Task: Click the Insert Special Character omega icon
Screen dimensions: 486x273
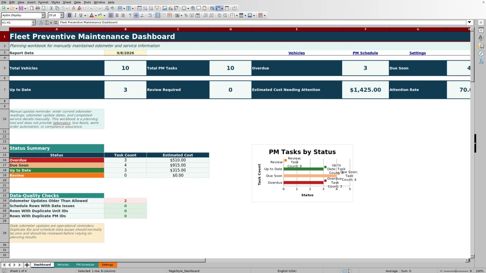Action: click(x=184, y=8)
